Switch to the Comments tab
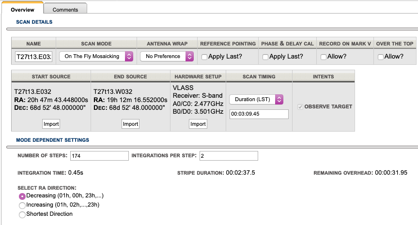Viewport: 418px width, 225px height. tap(65, 10)
